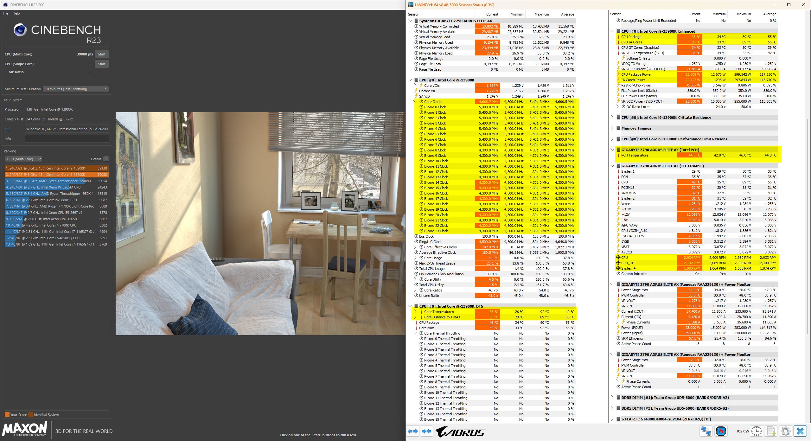Click the HWiNFO app icon in title bar

click(411, 5)
